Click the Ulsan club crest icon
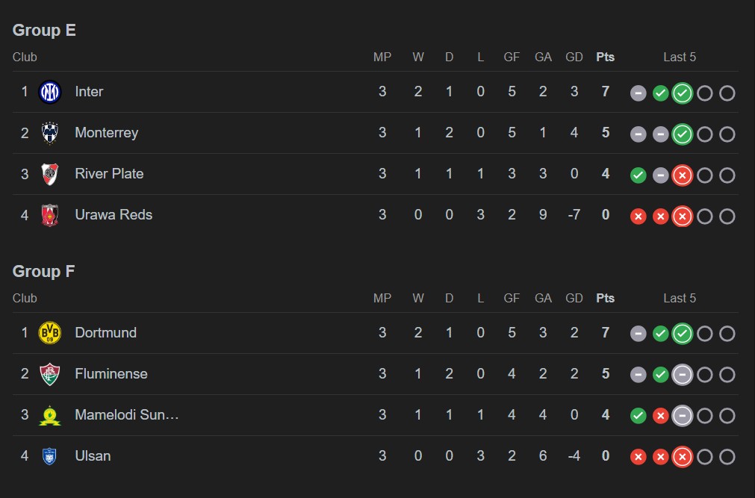The width and height of the screenshot is (755, 498). click(x=49, y=456)
